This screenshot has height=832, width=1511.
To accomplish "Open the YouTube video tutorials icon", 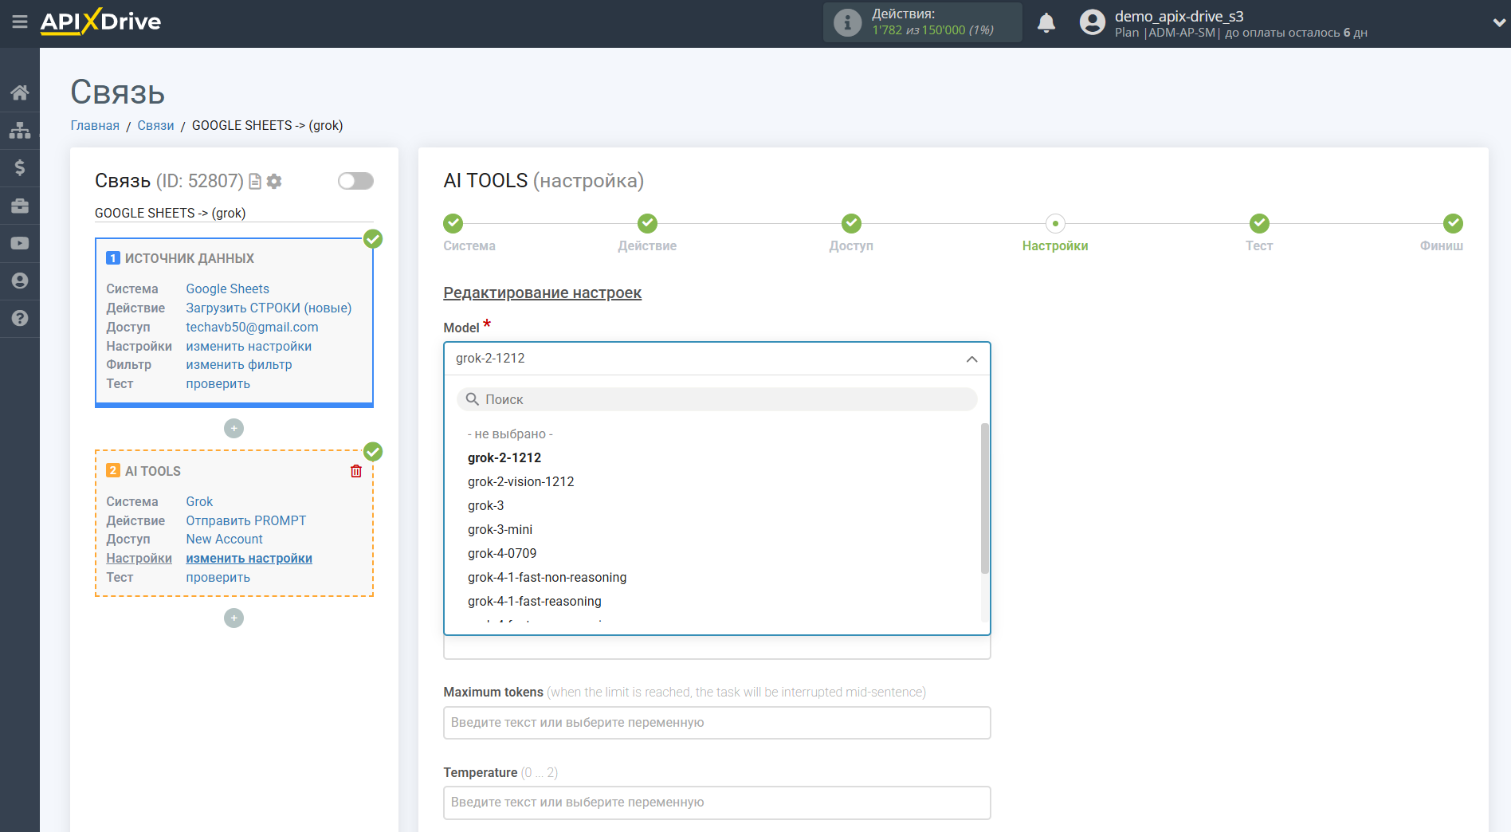I will pyautogui.click(x=20, y=243).
